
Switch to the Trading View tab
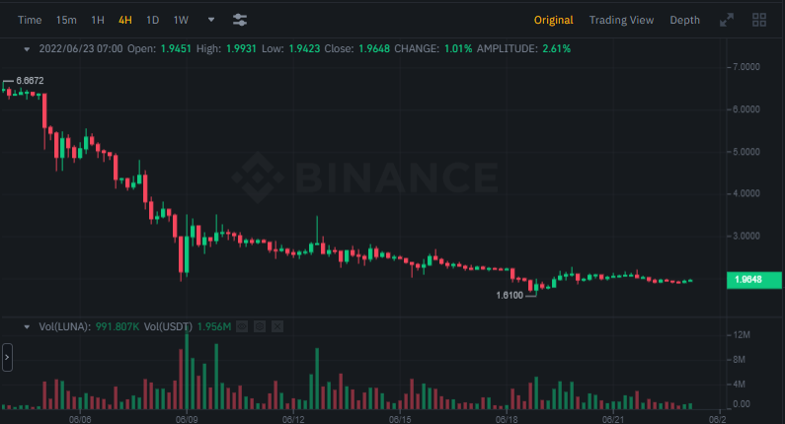(x=621, y=20)
